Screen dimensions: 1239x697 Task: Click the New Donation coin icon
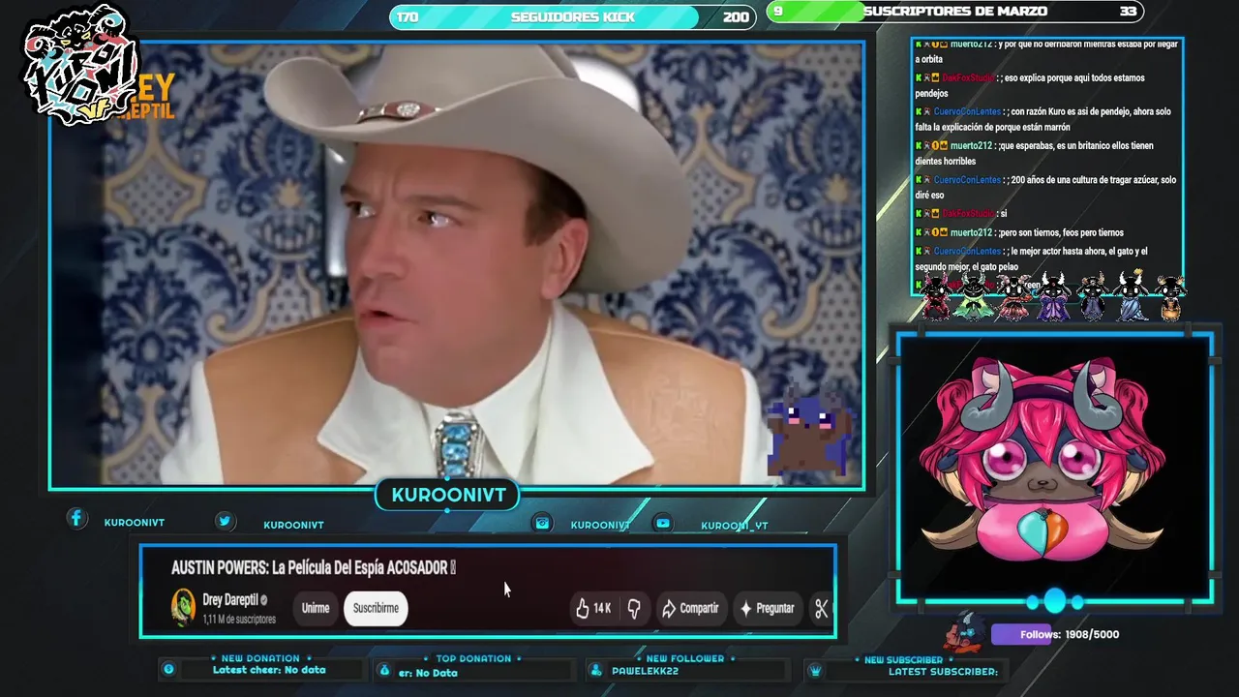tap(169, 669)
